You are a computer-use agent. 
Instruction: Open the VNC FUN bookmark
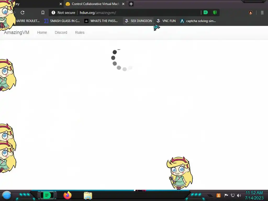(166, 21)
